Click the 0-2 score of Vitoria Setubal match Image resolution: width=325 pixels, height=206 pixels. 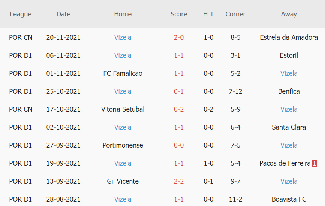(179, 109)
